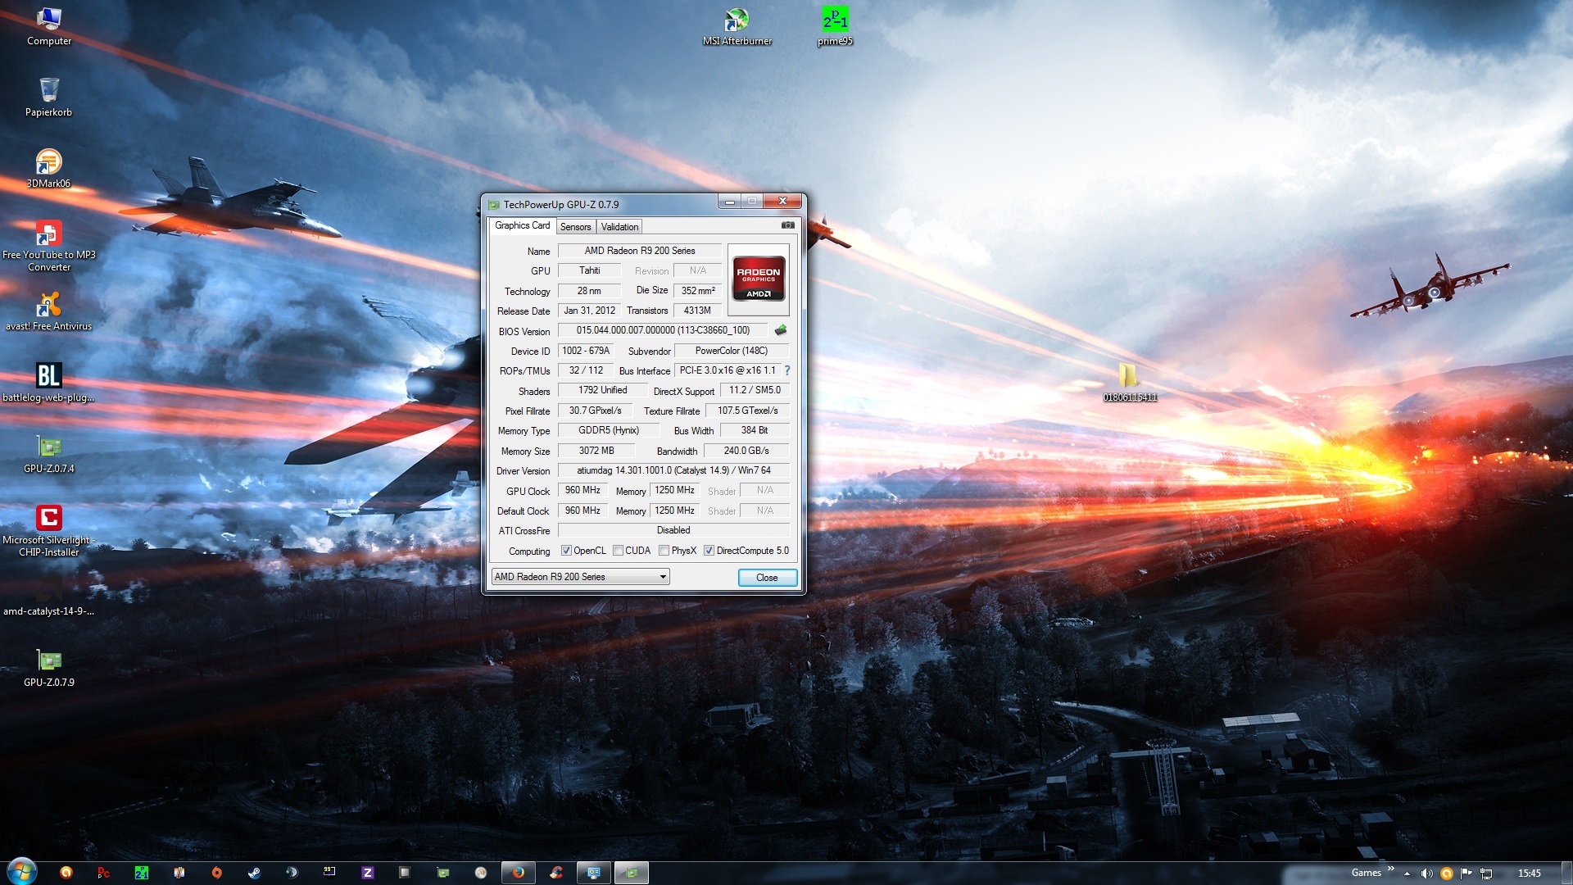This screenshot has height=885, width=1573.
Task: Select the MSI Afterburner desktop shortcut
Action: tap(737, 26)
